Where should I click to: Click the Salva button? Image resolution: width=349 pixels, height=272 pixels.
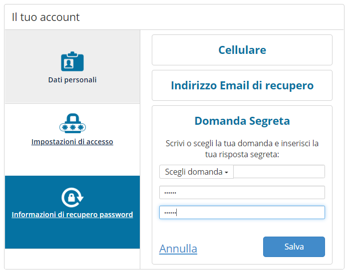294,247
